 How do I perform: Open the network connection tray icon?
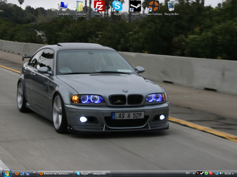coord(217,173)
